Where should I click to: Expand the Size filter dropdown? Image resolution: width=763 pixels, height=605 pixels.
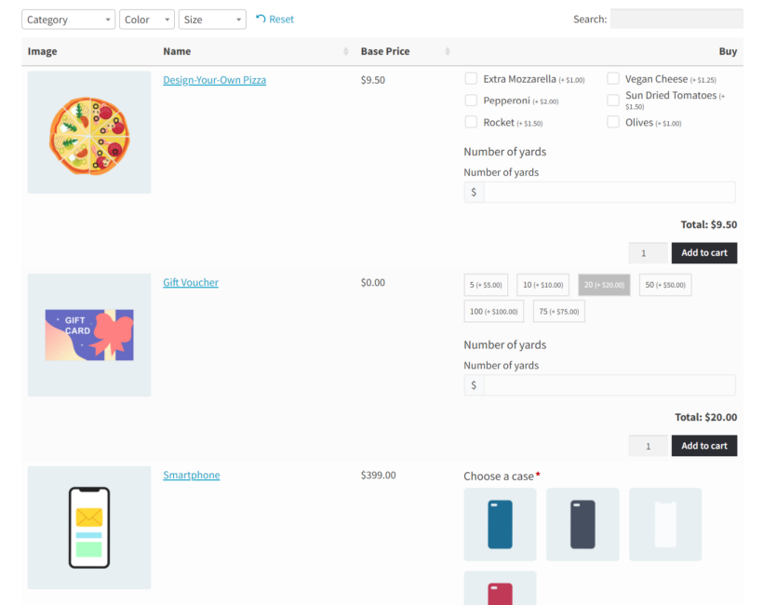point(212,19)
